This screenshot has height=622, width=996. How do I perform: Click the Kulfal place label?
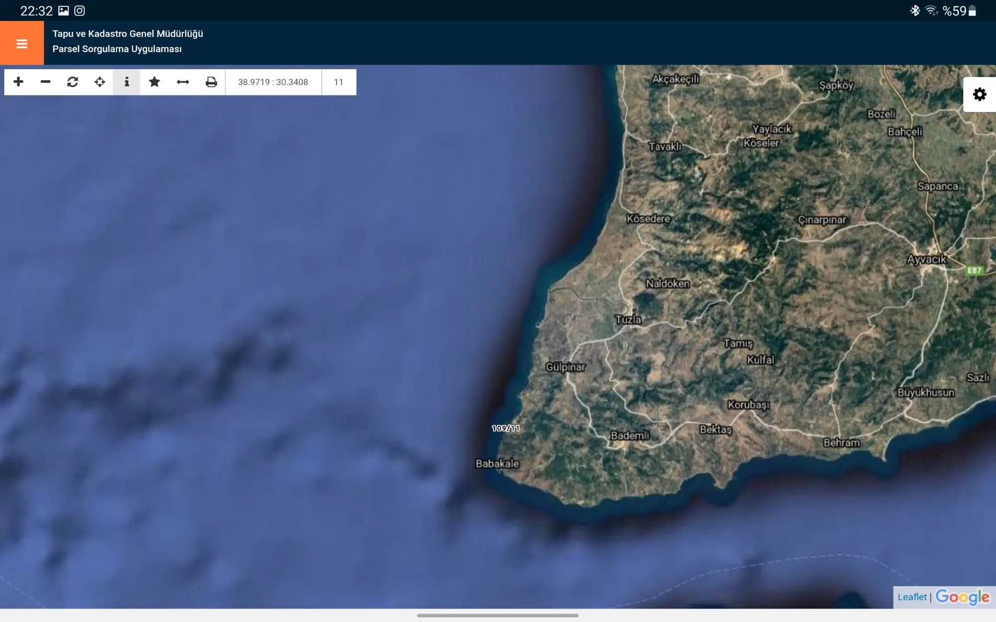point(760,360)
